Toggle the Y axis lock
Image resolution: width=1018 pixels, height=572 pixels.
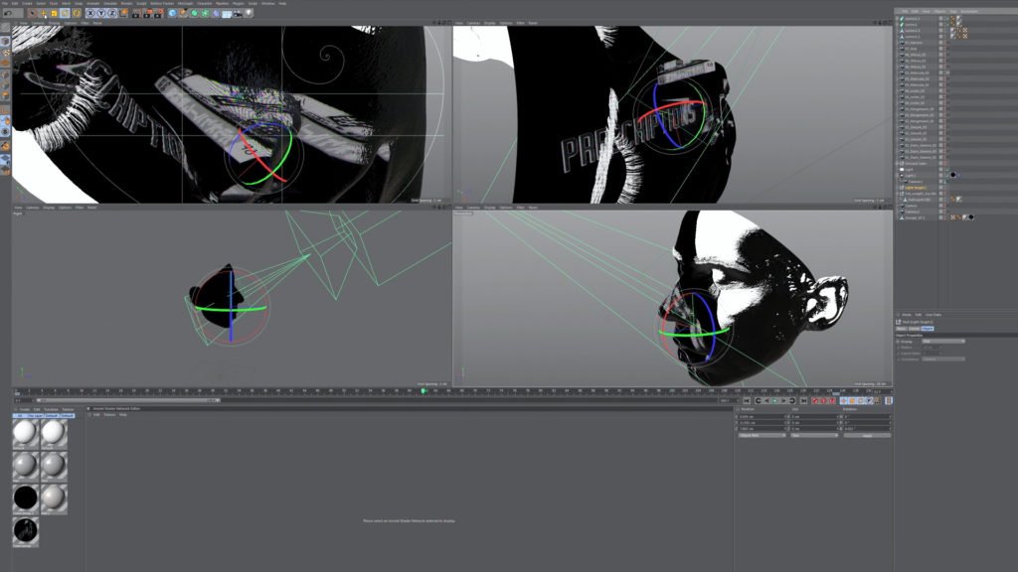101,13
